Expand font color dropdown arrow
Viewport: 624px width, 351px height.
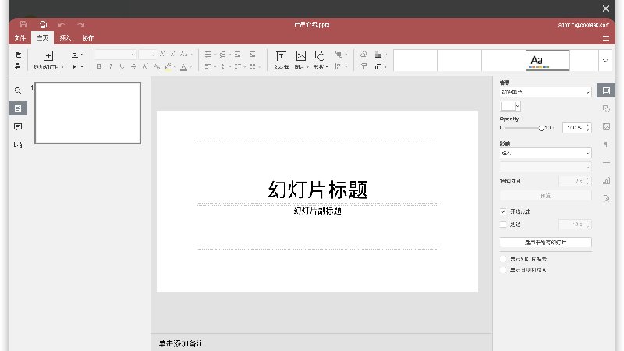(x=190, y=67)
